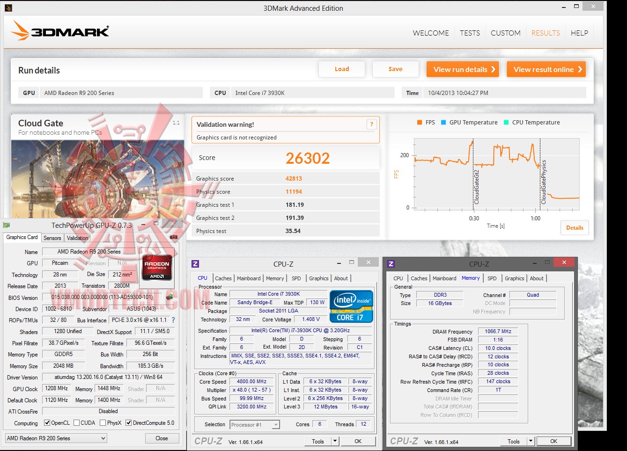Click the Radeon Graphics AMD logo in GPU-Z
Viewport: 627px width, 451px height.
pos(157,267)
